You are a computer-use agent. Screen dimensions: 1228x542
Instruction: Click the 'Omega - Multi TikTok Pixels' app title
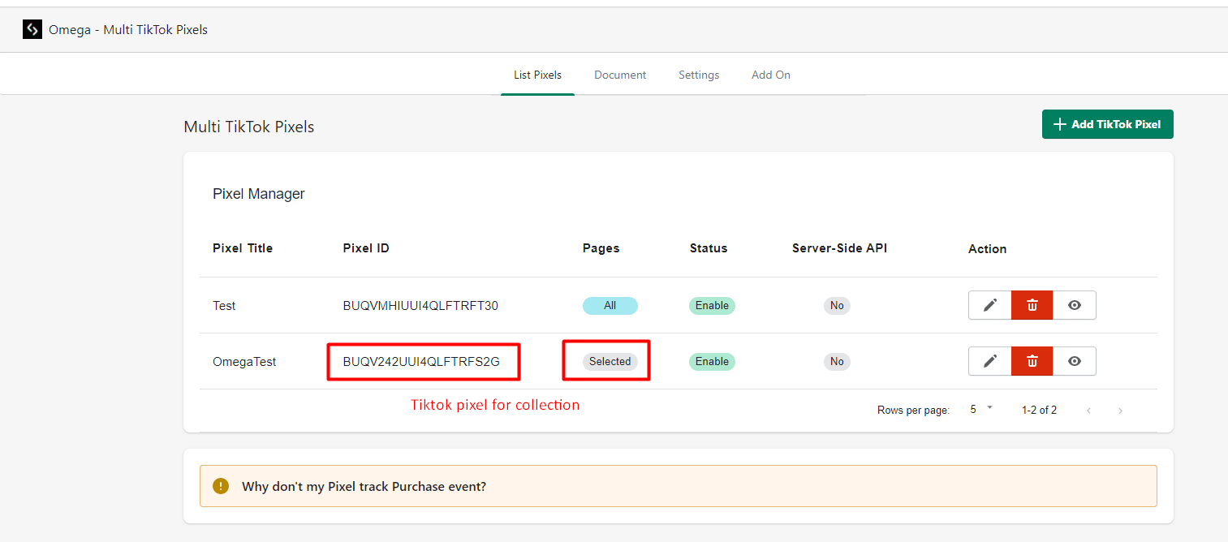(128, 30)
